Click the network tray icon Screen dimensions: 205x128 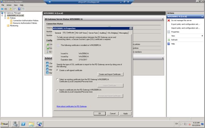point(185,124)
